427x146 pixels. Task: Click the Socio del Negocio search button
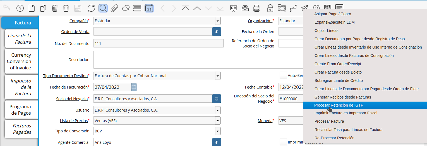pos(217,99)
